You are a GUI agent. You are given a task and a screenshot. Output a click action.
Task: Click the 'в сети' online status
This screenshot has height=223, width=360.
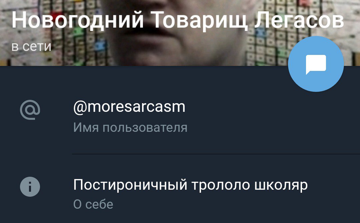click(31, 47)
